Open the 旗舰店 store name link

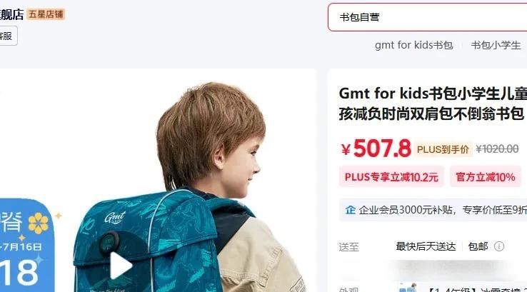click(x=11, y=14)
